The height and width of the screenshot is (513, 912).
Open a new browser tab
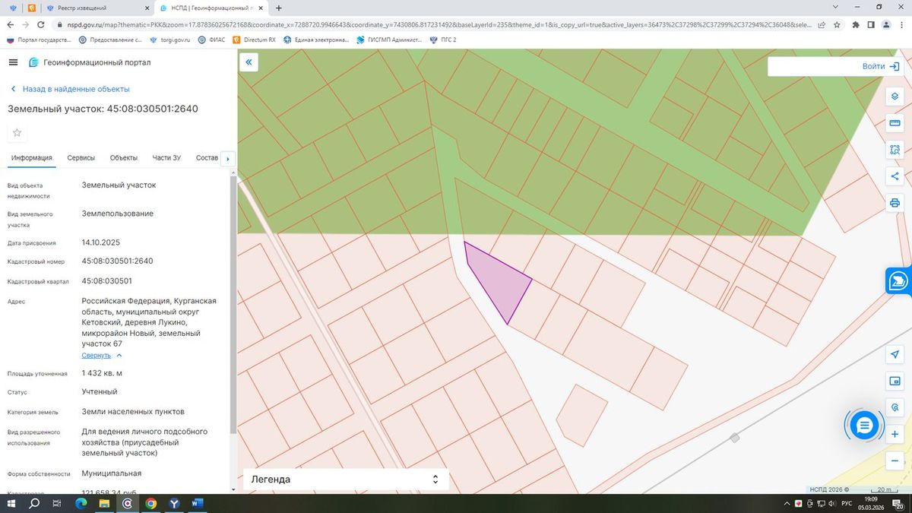[x=279, y=8]
